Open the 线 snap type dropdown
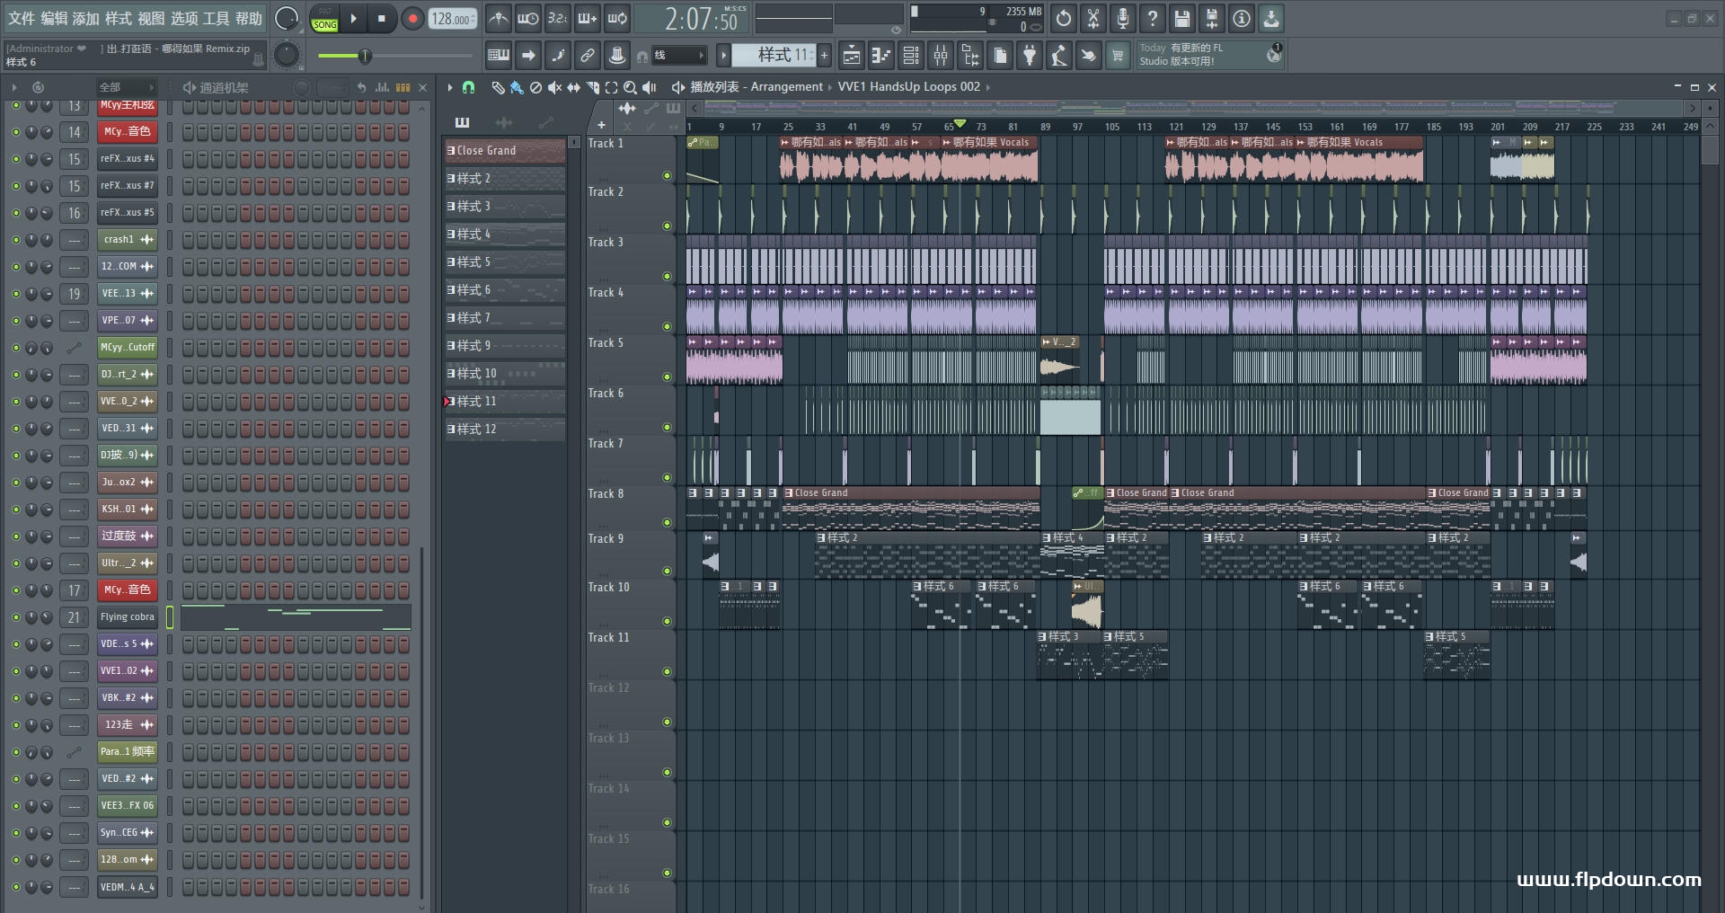The image size is (1725, 913). (x=678, y=56)
